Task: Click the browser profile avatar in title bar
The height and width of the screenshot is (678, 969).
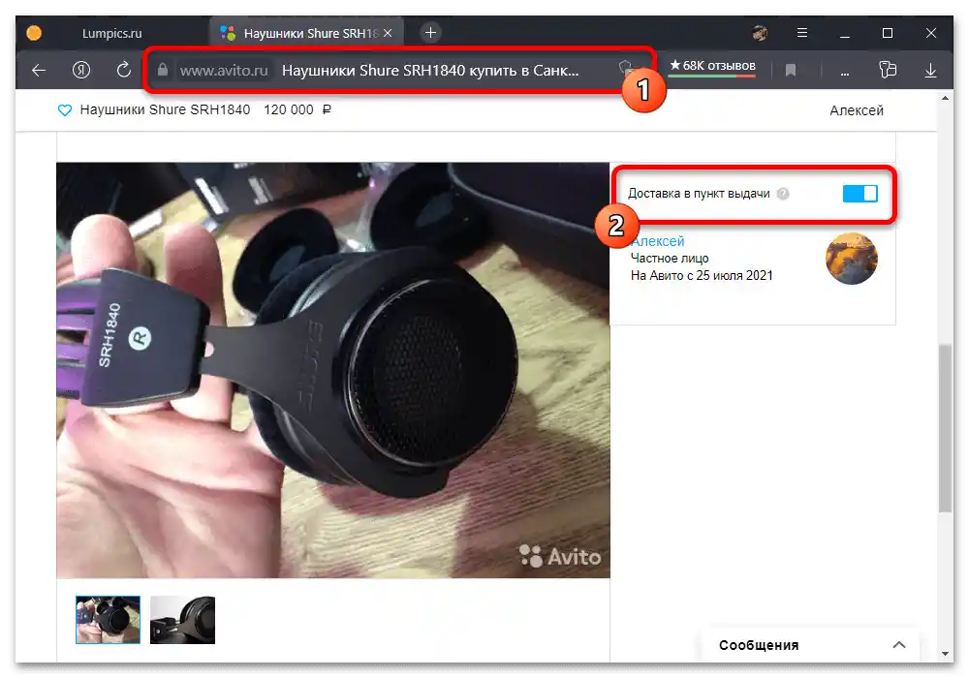Action: (760, 33)
